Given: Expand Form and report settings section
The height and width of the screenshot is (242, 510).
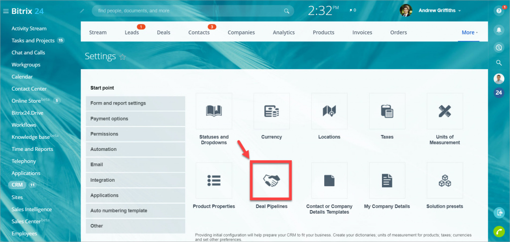Looking at the screenshot, I should tap(135, 103).
